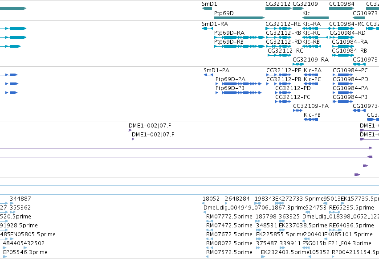The image size is (379, 259).
Task: Open the CG32112-PD protein label
Action: pos(293,88)
